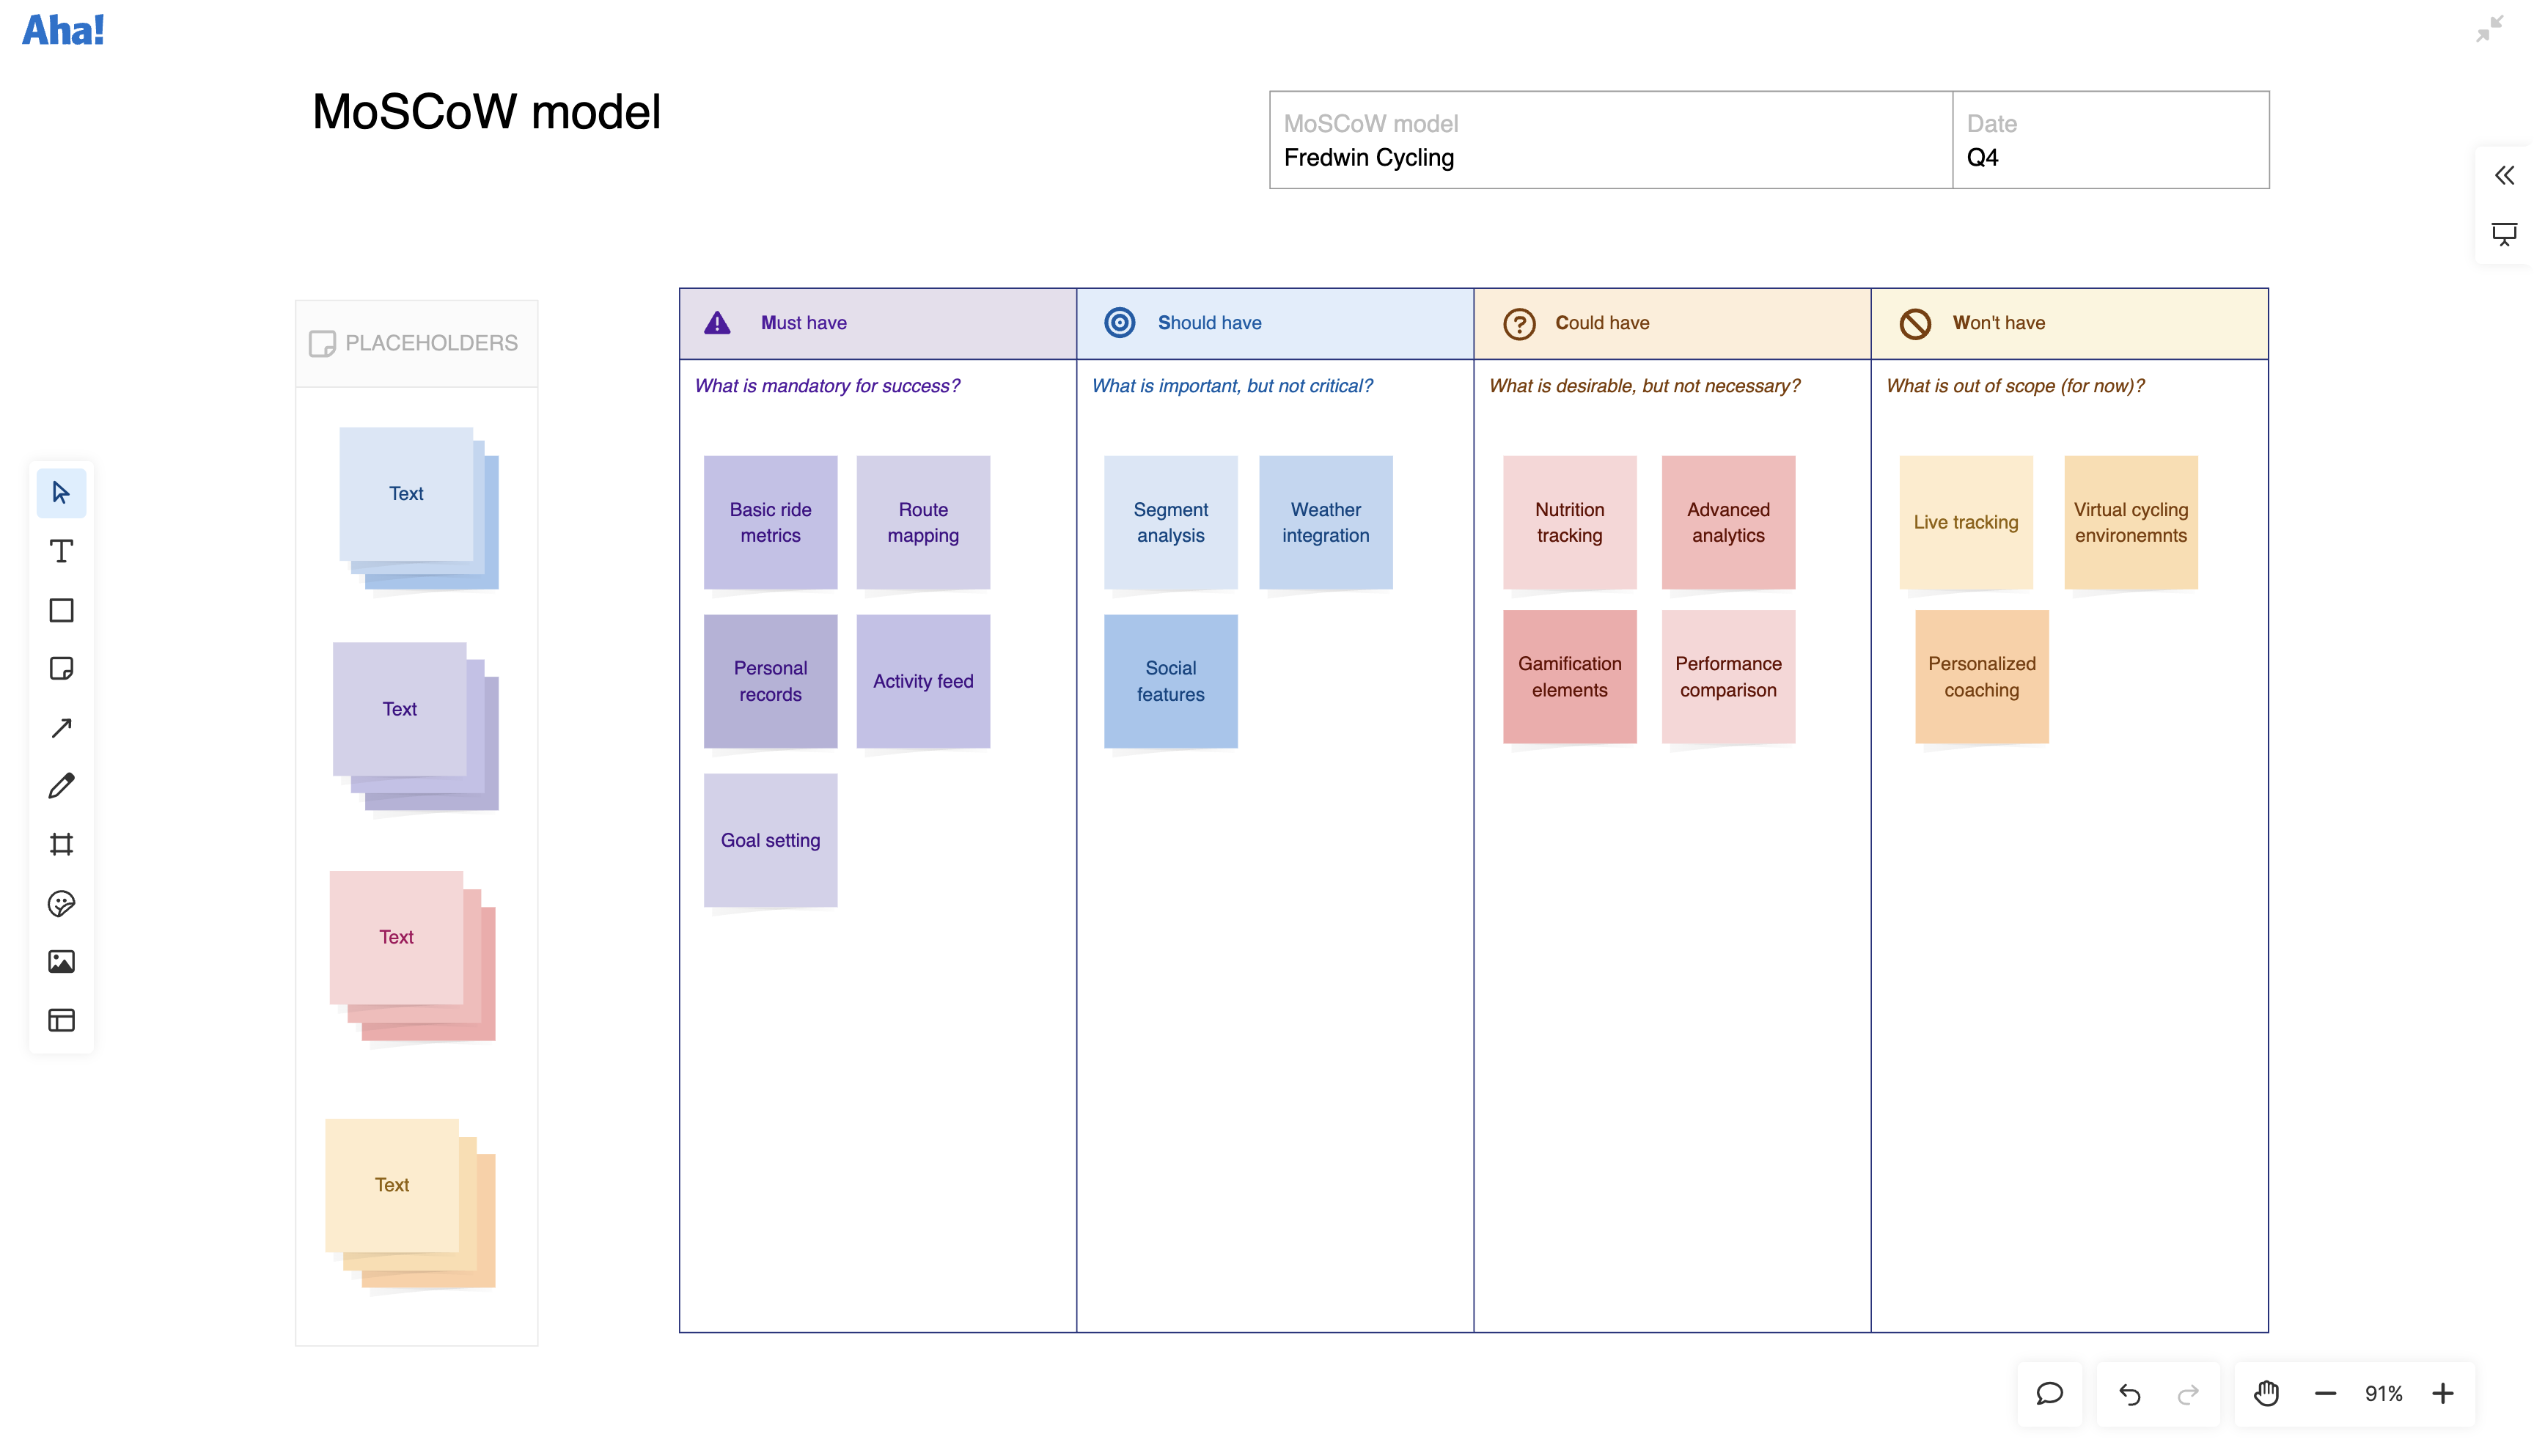Screen dimensions: 2534x1456
Task: Zoom out with the minus button
Action: 2325,1393
